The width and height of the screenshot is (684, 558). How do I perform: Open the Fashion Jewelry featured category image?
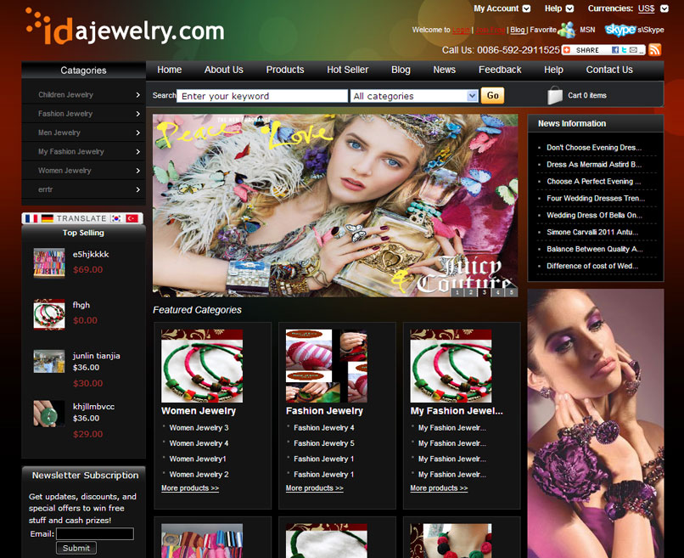(326, 366)
